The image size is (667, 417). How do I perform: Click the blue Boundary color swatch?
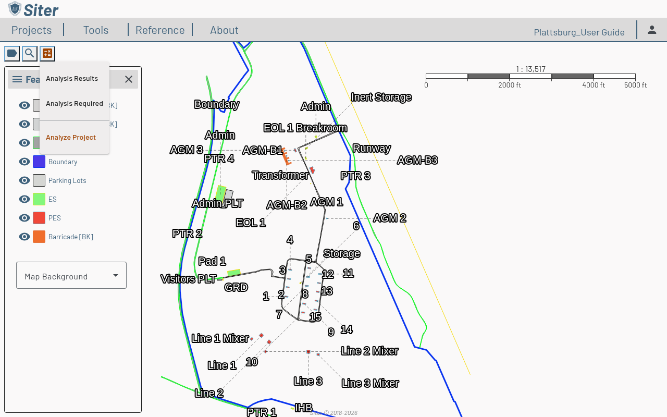(39, 162)
